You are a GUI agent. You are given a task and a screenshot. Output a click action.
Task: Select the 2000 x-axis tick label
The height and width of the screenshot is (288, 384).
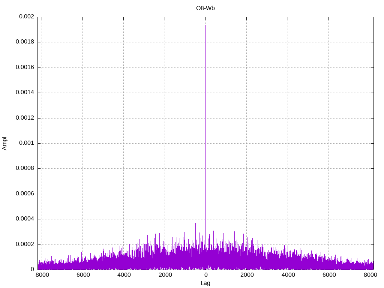(x=247, y=275)
